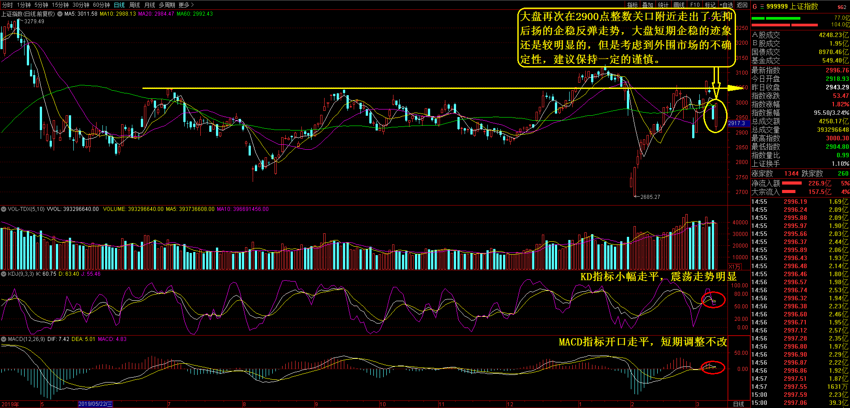
Task: Open F10 company information
Action: tap(695, 5)
